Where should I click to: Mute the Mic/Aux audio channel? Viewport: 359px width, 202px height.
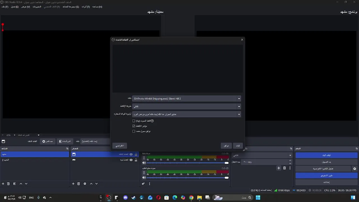(144, 163)
